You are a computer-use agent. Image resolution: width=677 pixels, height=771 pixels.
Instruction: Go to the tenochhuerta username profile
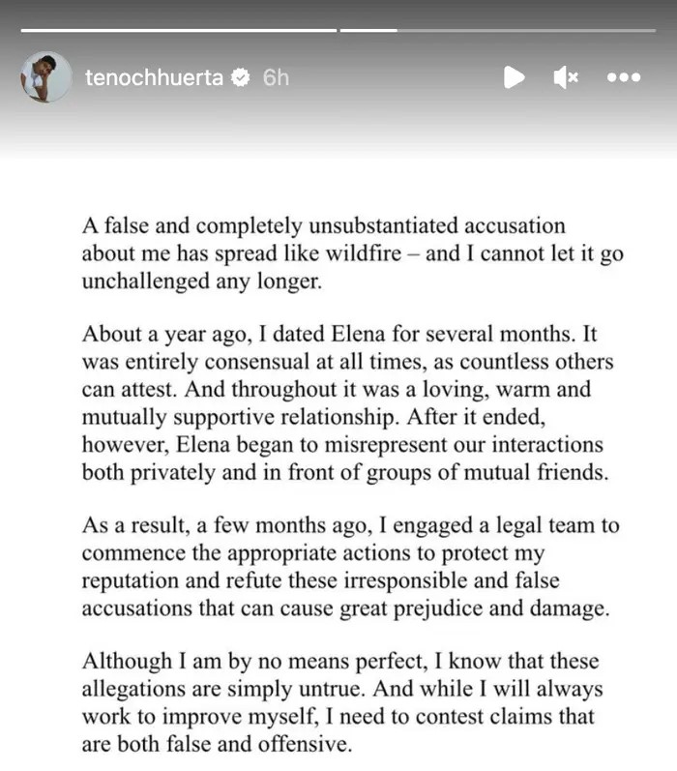(155, 77)
